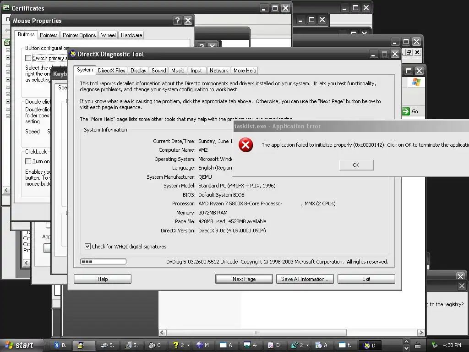Select the console root icon in Certificates tree
Image resolution: width=469 pixels, height=352 pixels.
pos(7,43)
